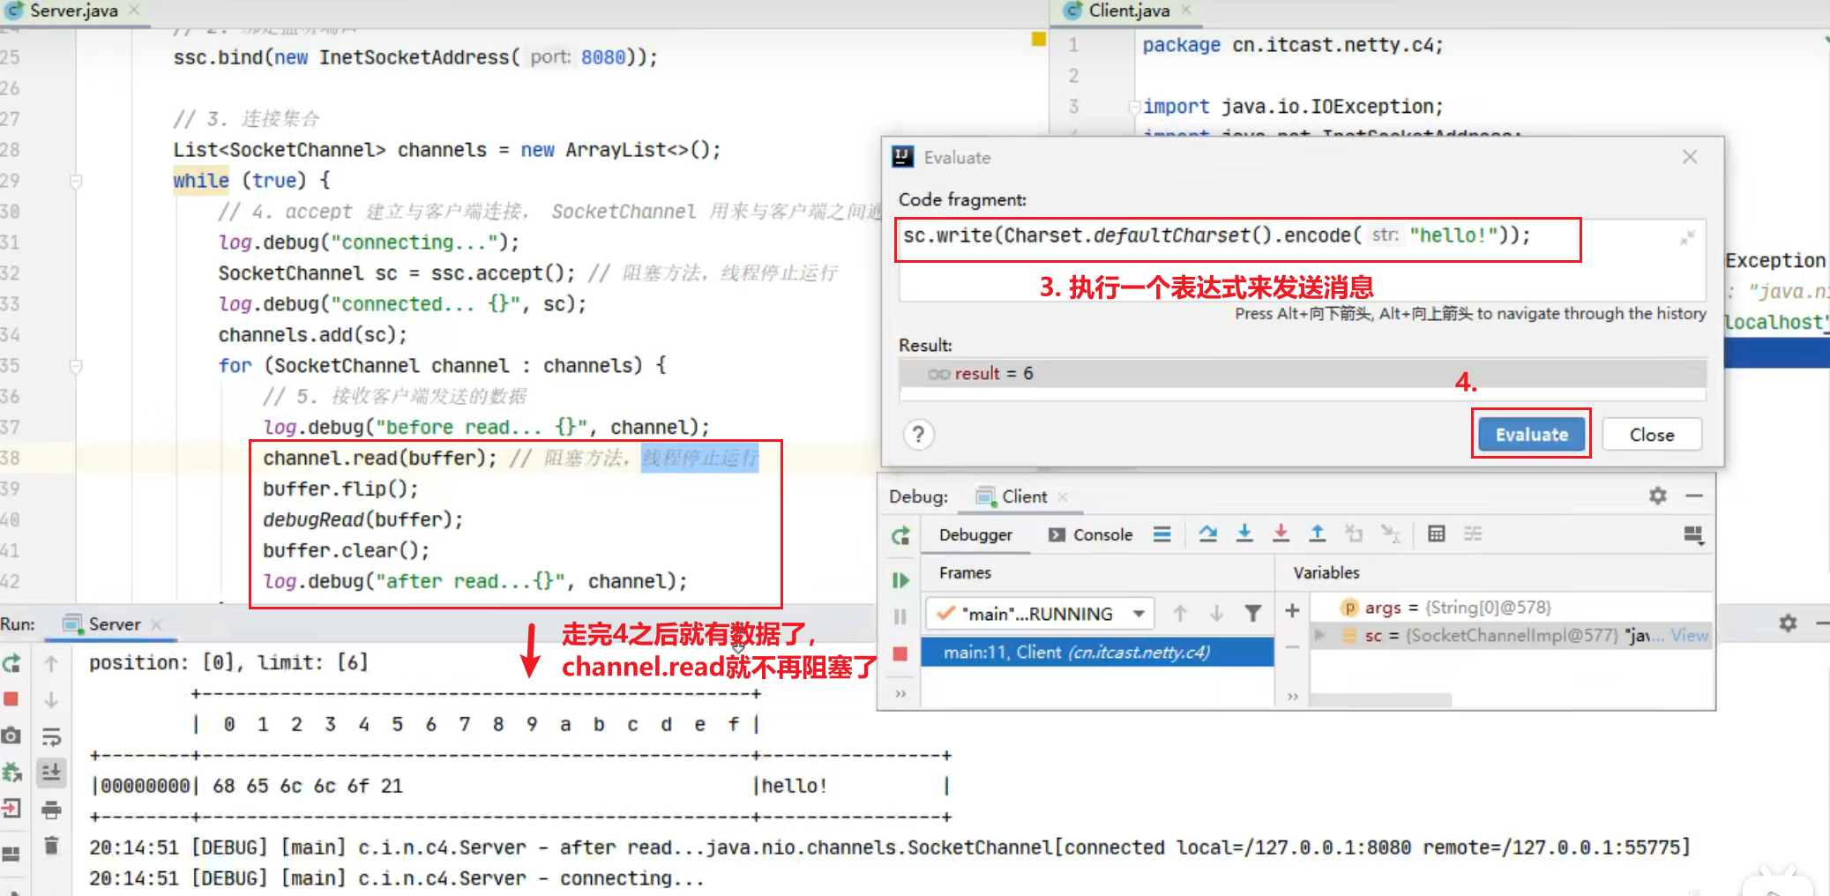Show more Variables panel actions
Viewport: 1830px width, 896px height.
pyautogui.click(x=1292, y=696)
